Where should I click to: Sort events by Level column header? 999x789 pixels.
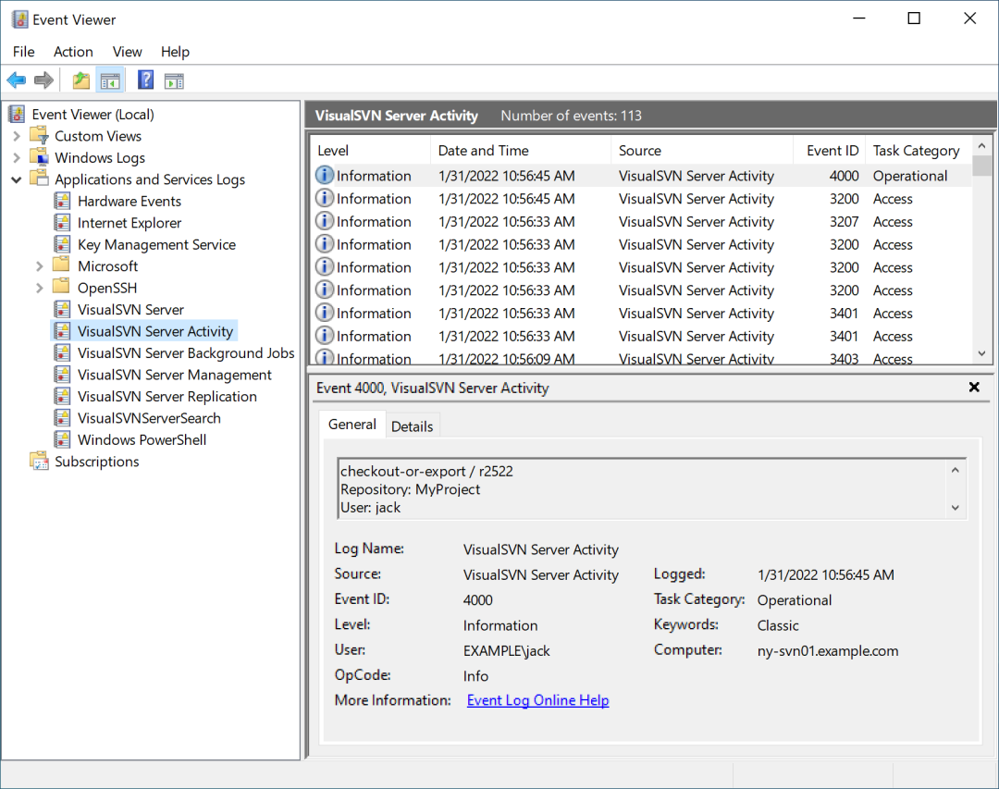click(370, 151)
